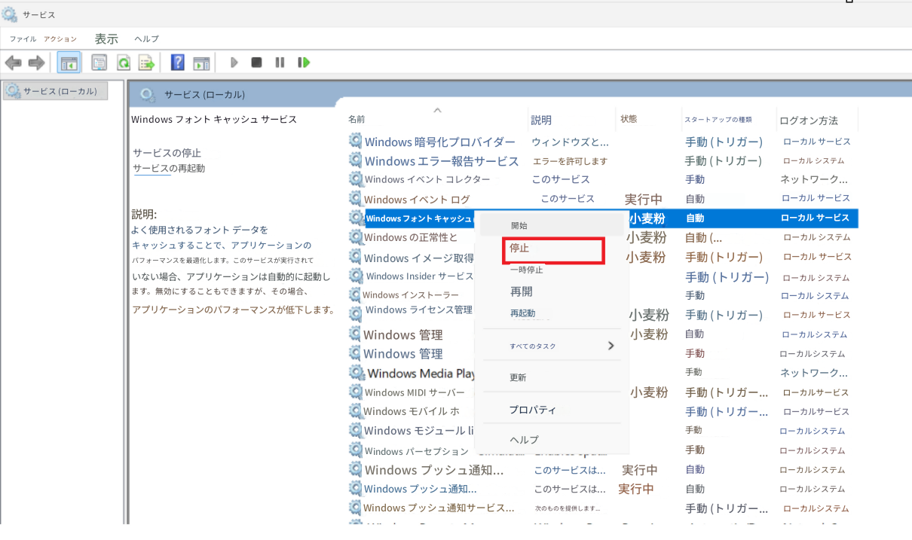Select the Windows モバイル ホ row
912x540 pixels.
point(603,411)
